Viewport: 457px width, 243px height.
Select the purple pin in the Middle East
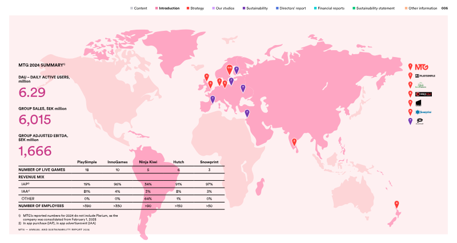pos(247,113)
